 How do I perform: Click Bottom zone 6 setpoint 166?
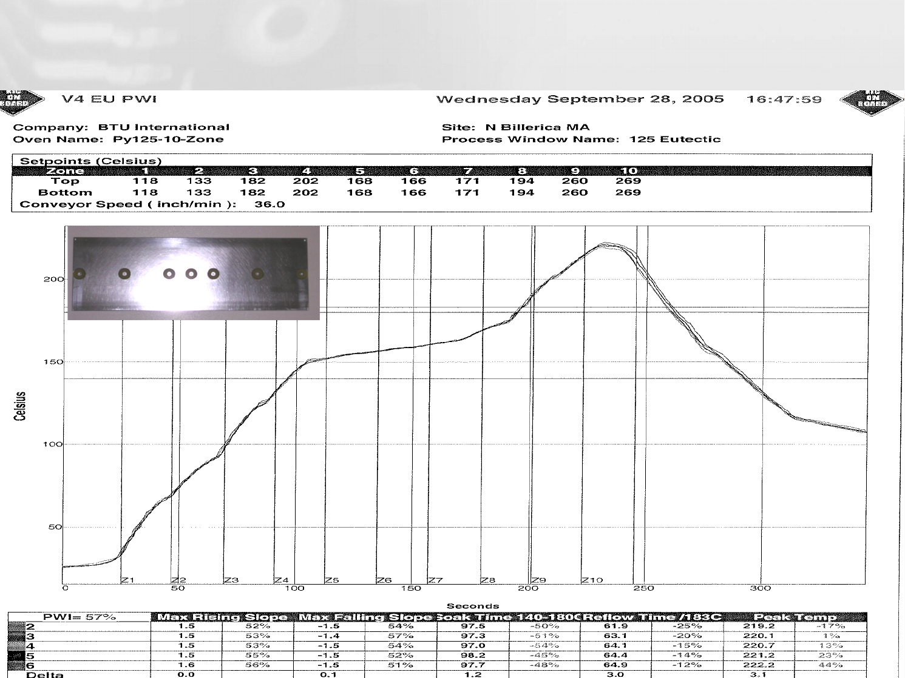413,193
